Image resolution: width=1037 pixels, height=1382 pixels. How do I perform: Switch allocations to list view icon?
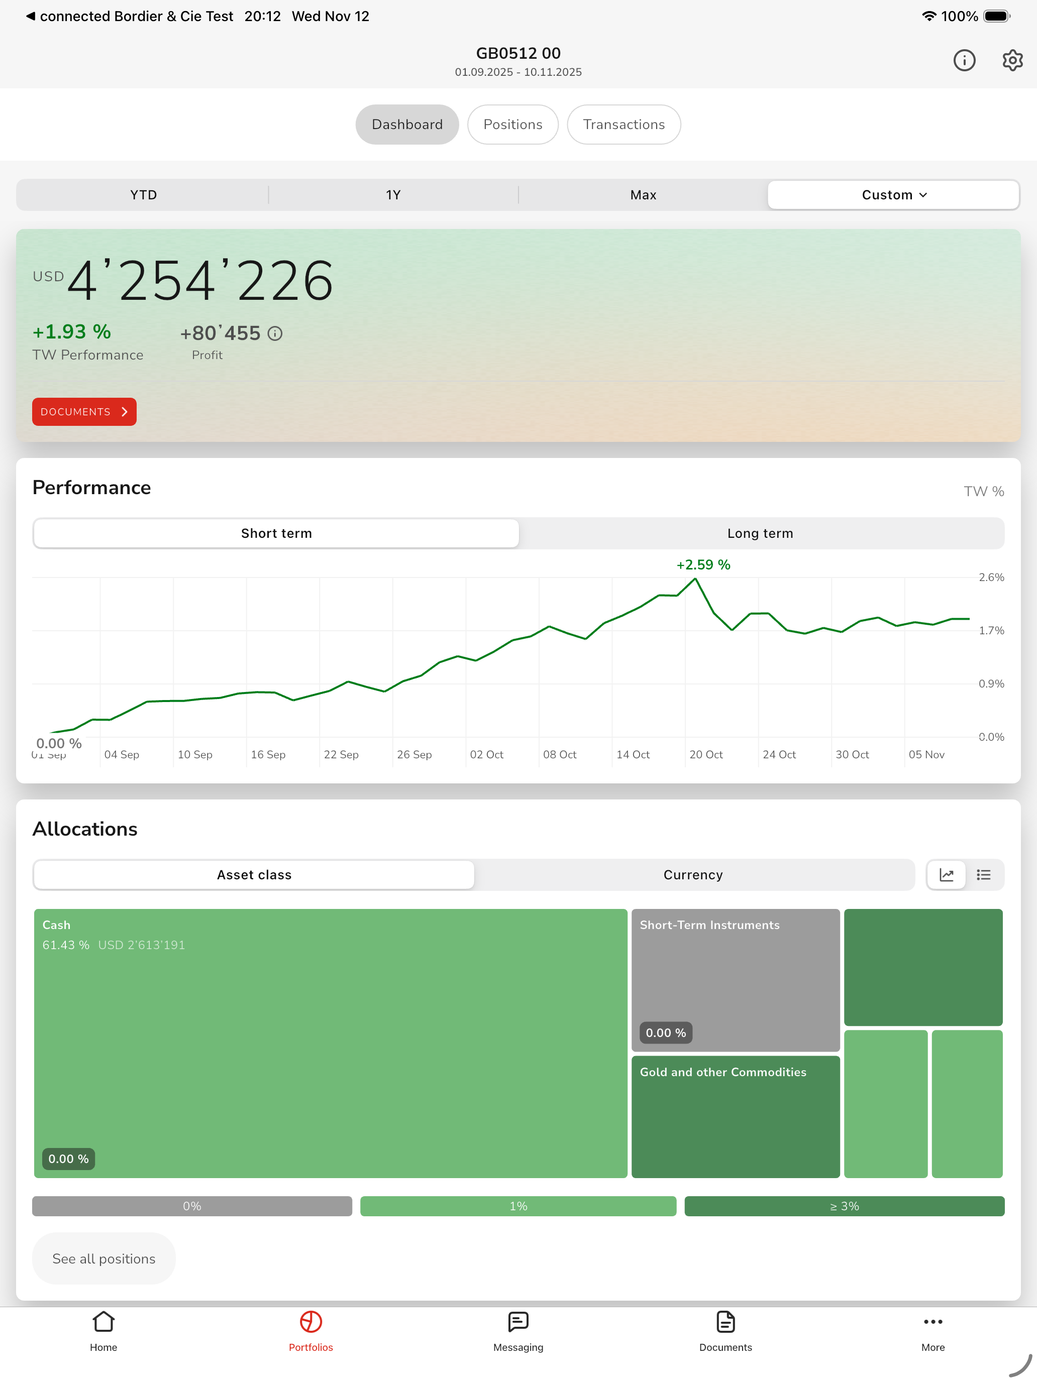pyautogui.click(x=984, y=875)
